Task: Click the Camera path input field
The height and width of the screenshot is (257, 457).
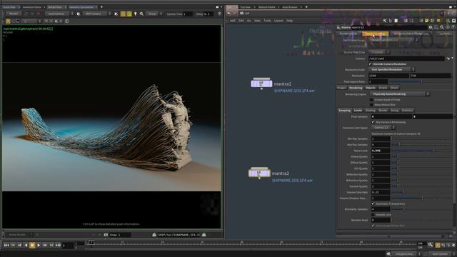Action: pyautogui.click(x=406, y=59)
